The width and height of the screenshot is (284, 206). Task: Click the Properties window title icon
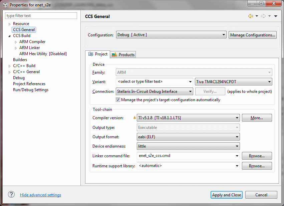[5, 5]
